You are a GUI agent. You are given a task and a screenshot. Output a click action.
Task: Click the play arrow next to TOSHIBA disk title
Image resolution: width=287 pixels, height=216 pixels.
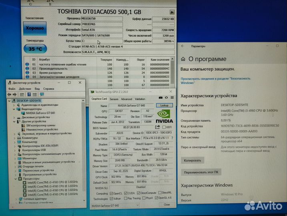pos(172,12)
